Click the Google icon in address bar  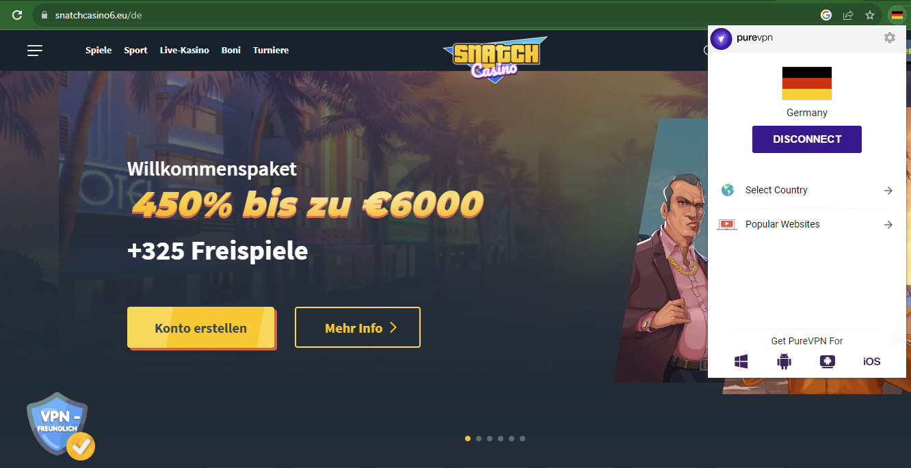(x=826, y=14)
